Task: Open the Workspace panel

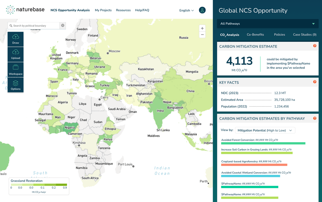Action: click(x=16, y=70)
